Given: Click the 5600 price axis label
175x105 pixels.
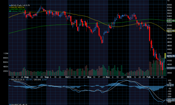Looking at the screenshot, I should pos(169,10).
